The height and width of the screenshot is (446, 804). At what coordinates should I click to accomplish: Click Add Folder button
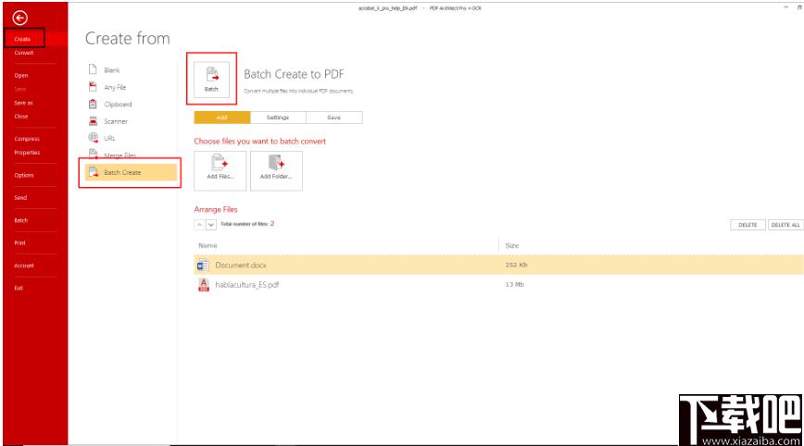[x=276, y=170]
